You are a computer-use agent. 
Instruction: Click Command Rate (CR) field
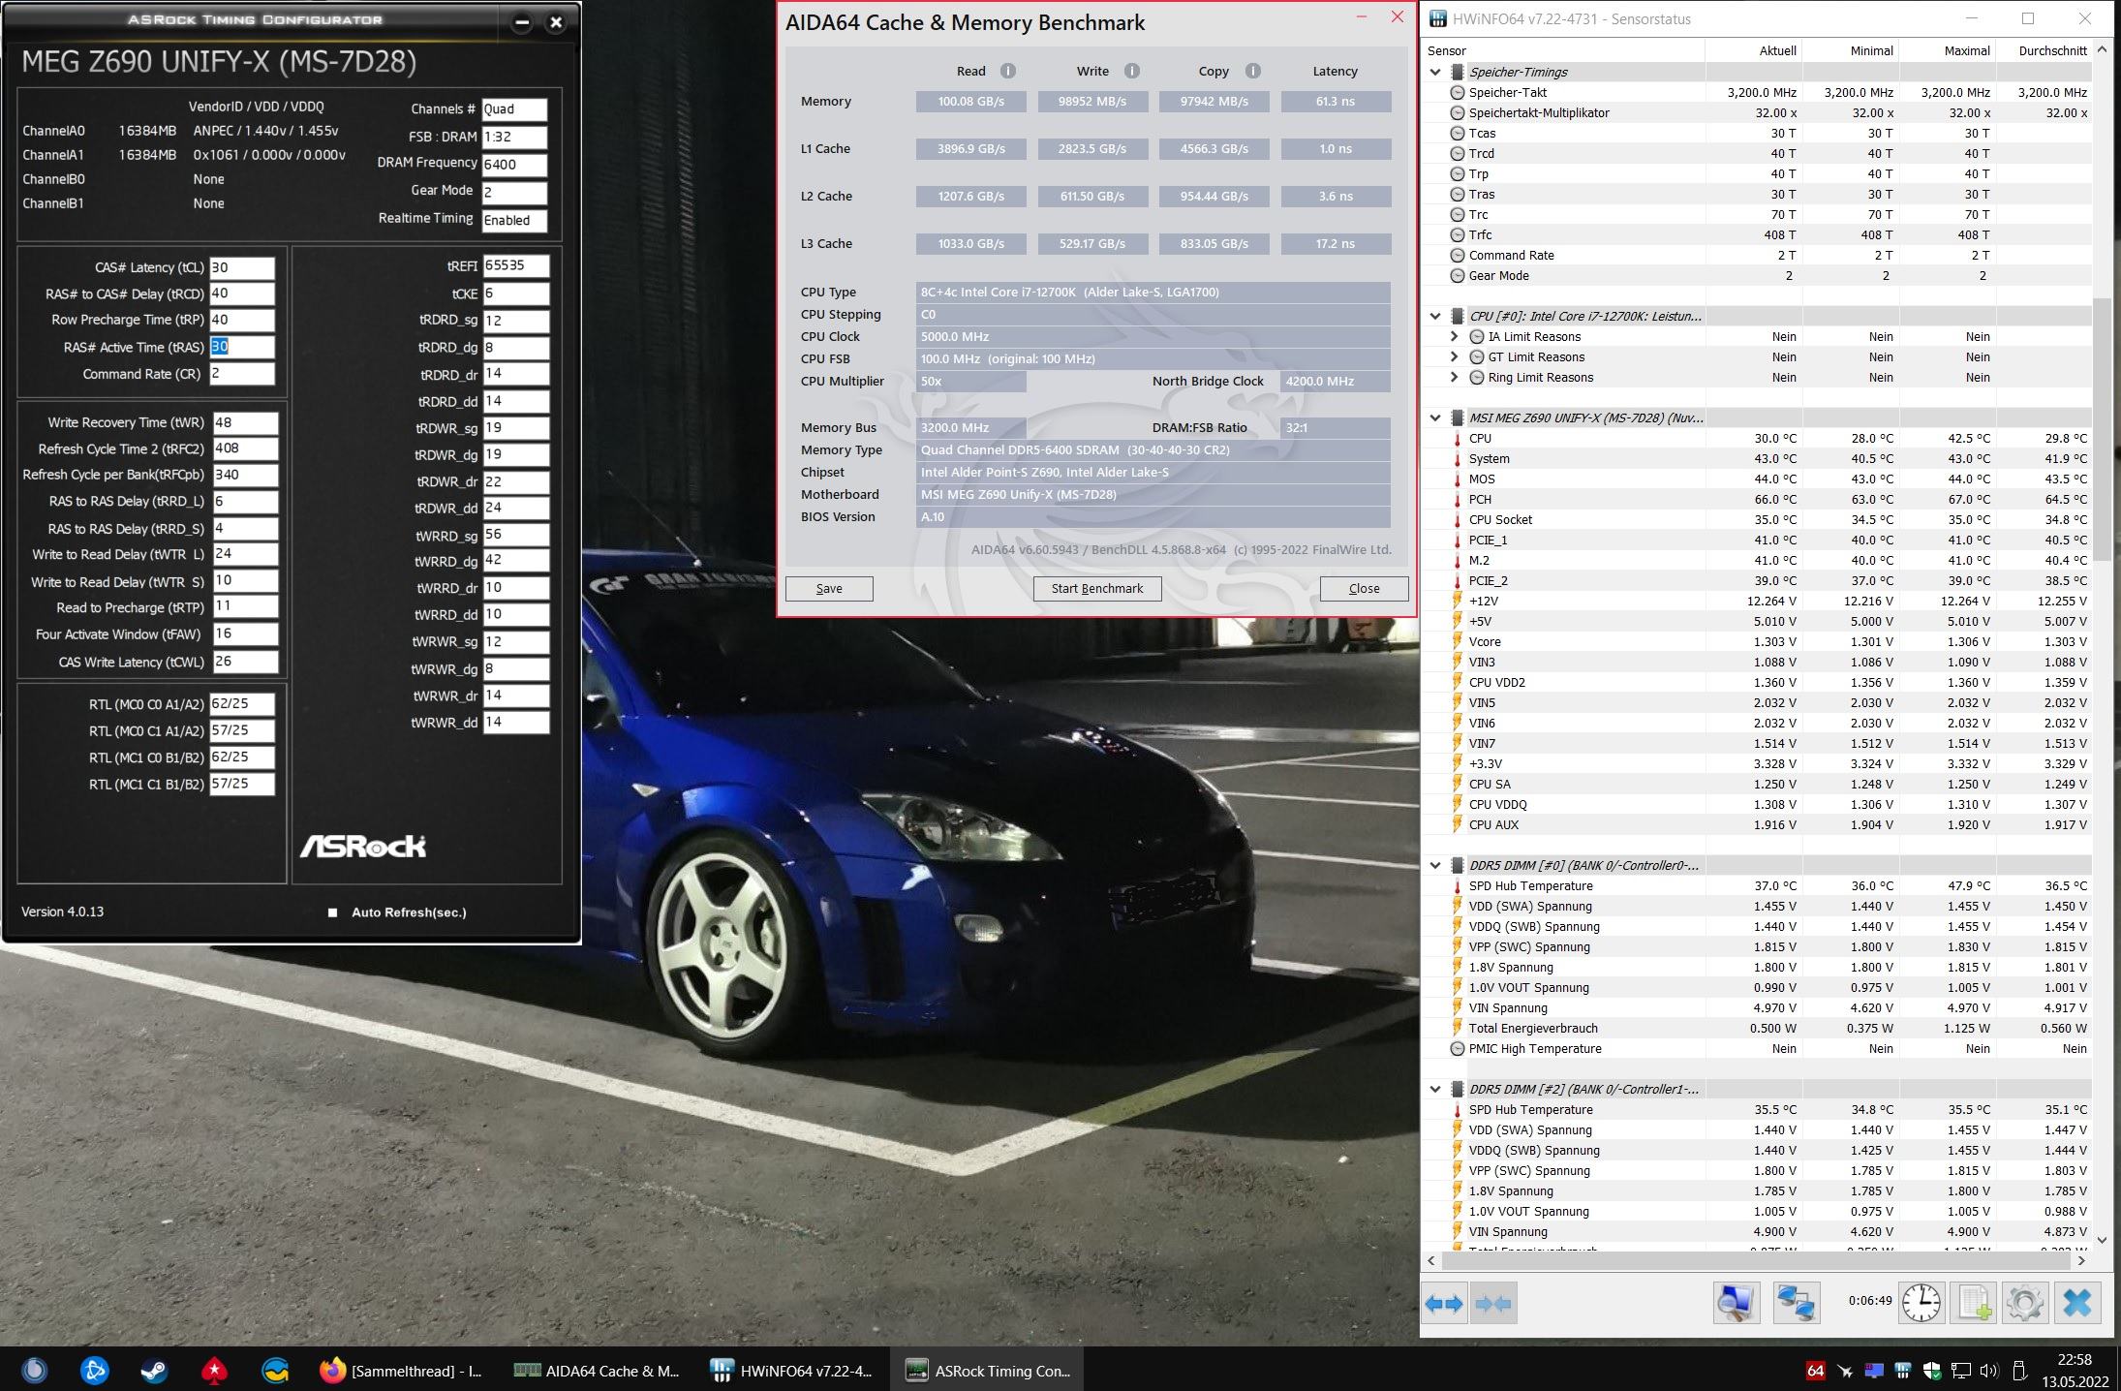(242, 374)
